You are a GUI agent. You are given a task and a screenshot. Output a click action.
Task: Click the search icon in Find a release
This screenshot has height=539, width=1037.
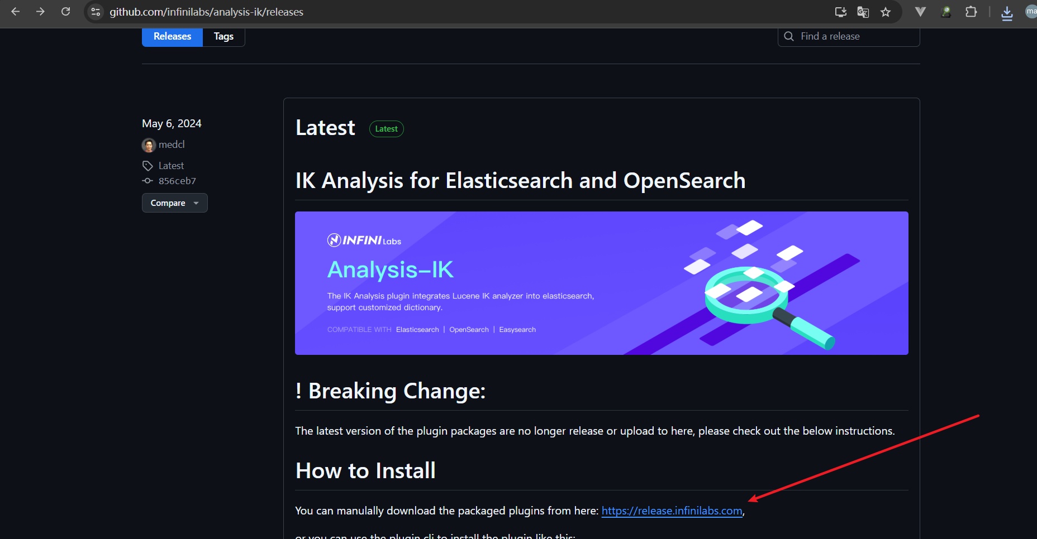[789, 36]
